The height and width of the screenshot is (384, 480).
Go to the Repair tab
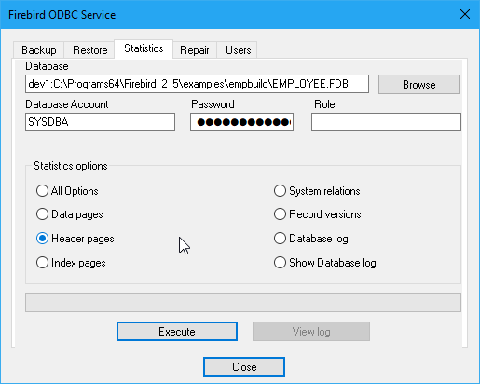[195, 50]
